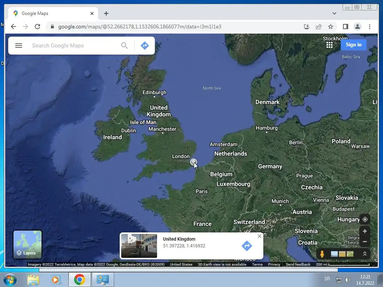This screenshot has height=287, width=383.
Task: Open the street photo thumbnail in card
Action: 139,246
